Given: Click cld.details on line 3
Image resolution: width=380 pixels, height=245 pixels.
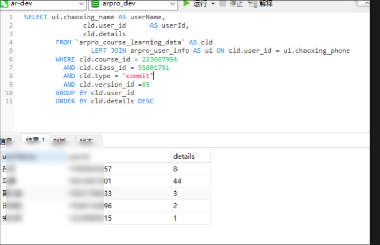Looking at the screenshot, I should (105, 34).
